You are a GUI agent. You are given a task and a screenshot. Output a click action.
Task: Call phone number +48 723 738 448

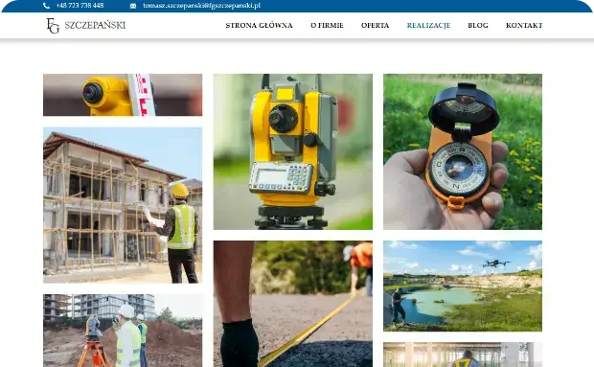[x=80, y=6]
